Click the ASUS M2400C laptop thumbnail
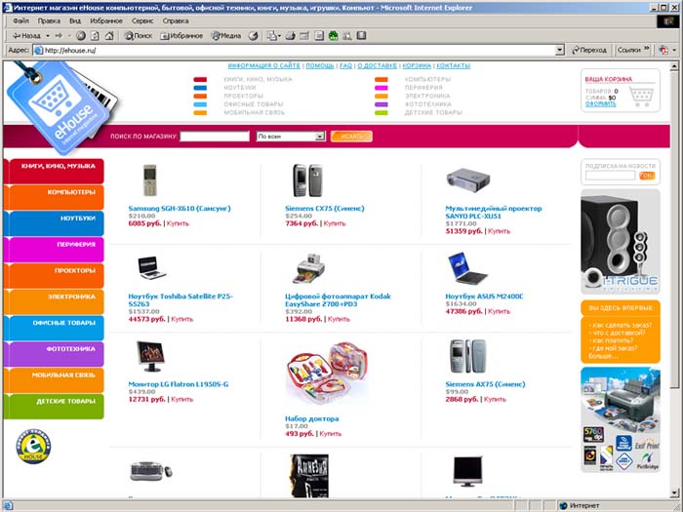This screenshot has width=683, height=512. click(467, 268)
